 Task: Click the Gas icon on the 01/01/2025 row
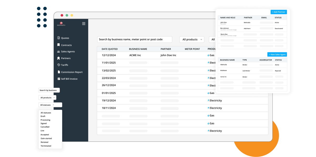point(208,93)
